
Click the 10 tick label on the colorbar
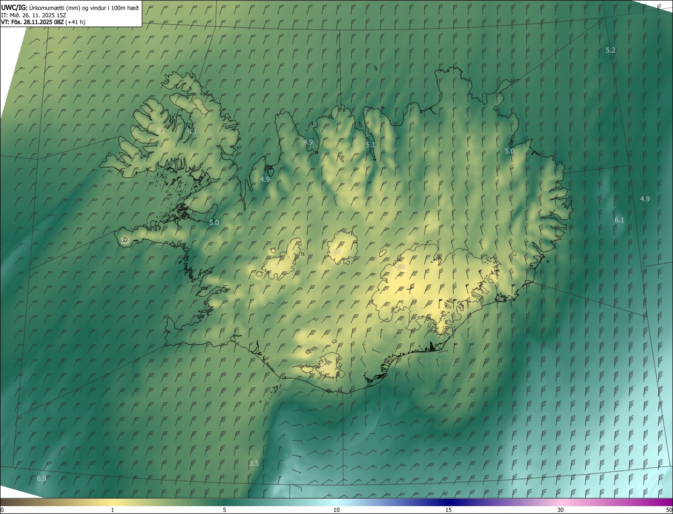point(336,510)
